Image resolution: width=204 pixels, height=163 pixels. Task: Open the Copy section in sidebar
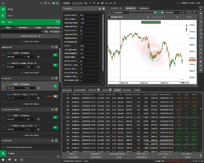[11, 16]
